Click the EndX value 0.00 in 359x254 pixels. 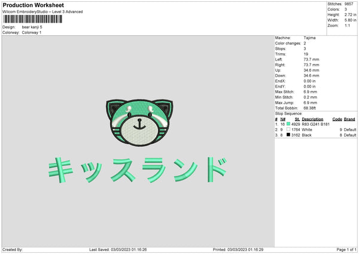click(309, 81)
